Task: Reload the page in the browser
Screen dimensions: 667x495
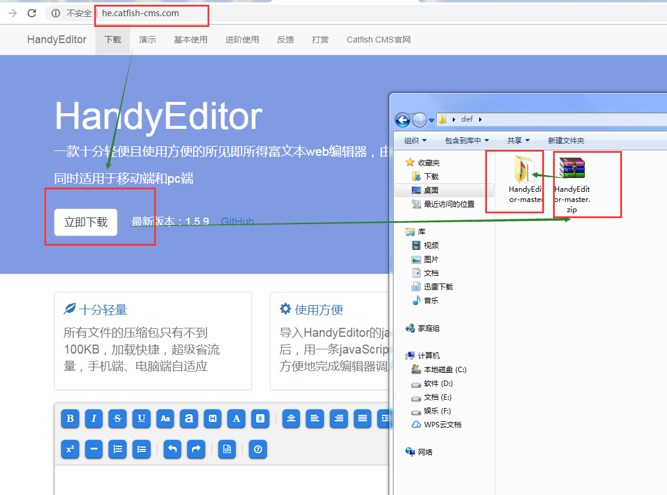Action: pos(32,13)
